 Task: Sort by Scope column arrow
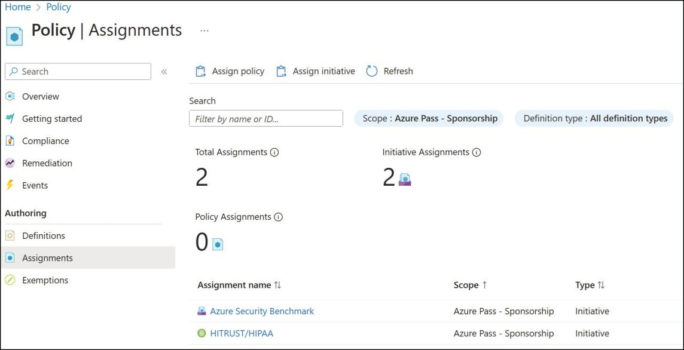tap(484, 285)
